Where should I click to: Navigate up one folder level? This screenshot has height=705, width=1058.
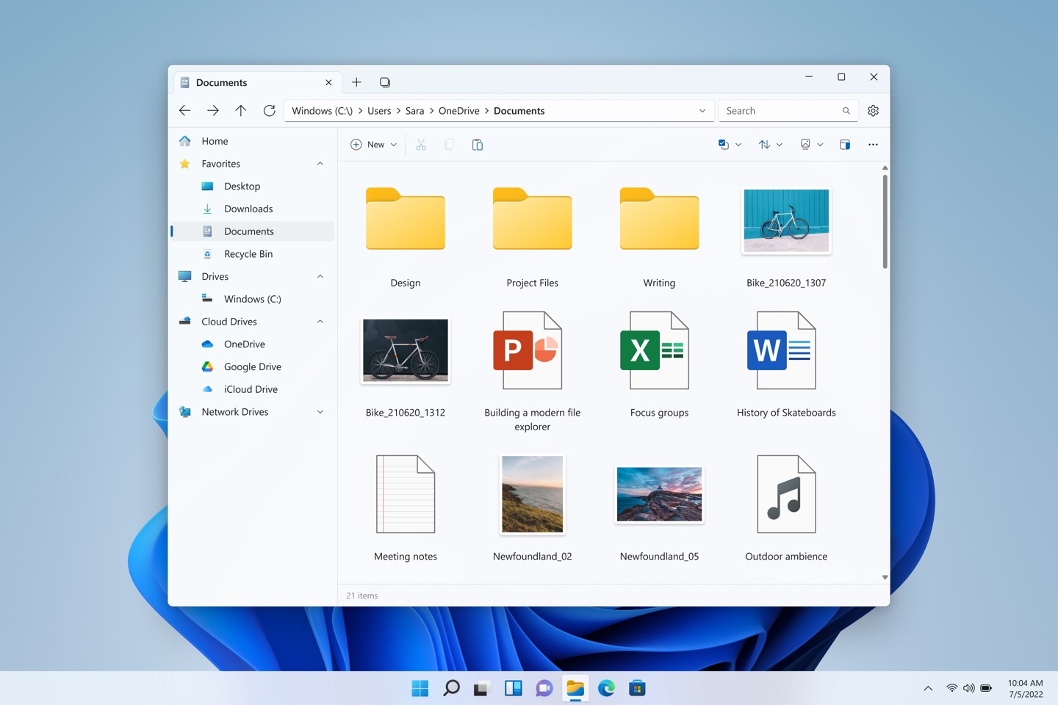point(241,110)
